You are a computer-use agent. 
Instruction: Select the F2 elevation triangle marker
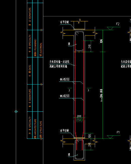110,28
